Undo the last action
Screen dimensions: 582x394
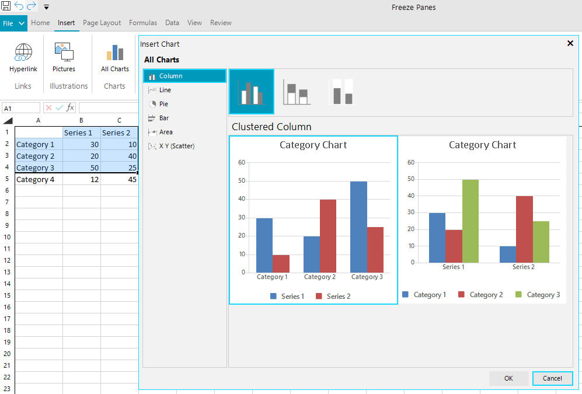pyautogui.click(x=19, y=7)
